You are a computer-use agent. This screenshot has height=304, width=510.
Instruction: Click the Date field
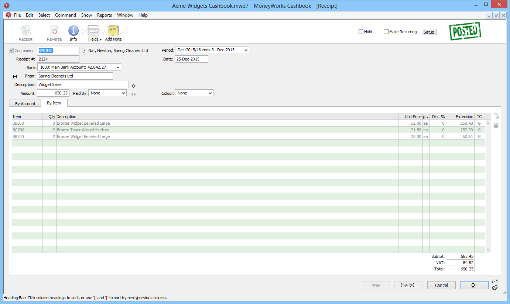pyautogui.click(x=191, y=59)
